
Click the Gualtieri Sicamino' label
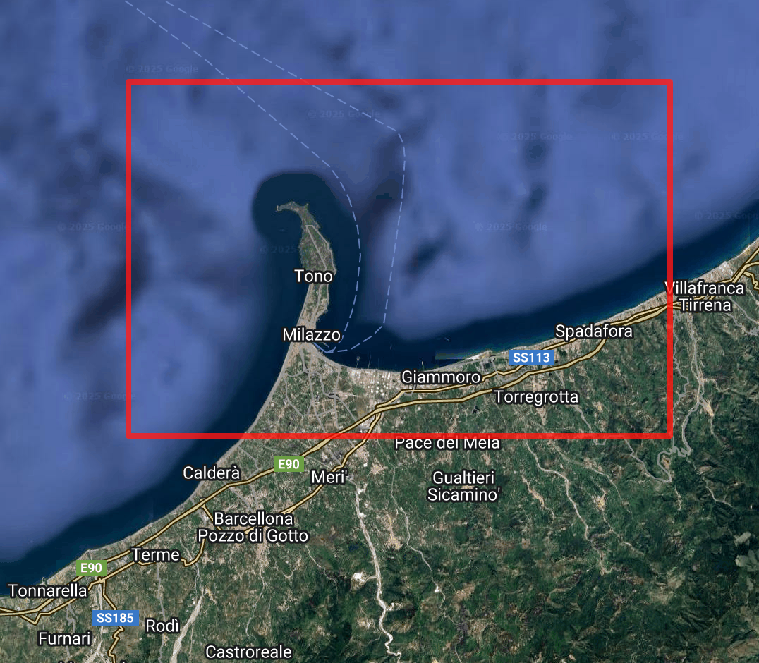pyautogui.click(x=464, y=486)
